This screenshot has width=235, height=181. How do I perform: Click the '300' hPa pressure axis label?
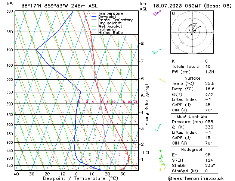10,11
